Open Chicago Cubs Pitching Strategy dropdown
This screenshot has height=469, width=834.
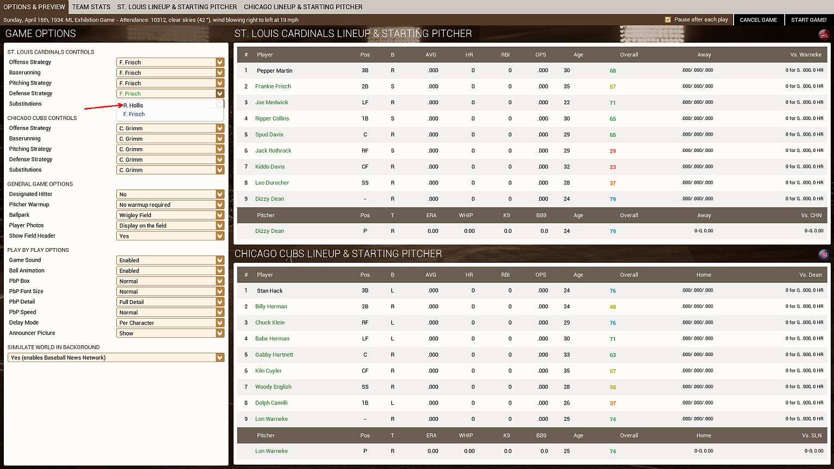[170, 149]
